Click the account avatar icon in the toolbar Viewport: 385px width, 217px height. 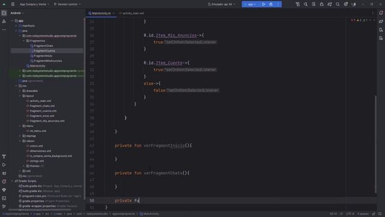(354, 4)
